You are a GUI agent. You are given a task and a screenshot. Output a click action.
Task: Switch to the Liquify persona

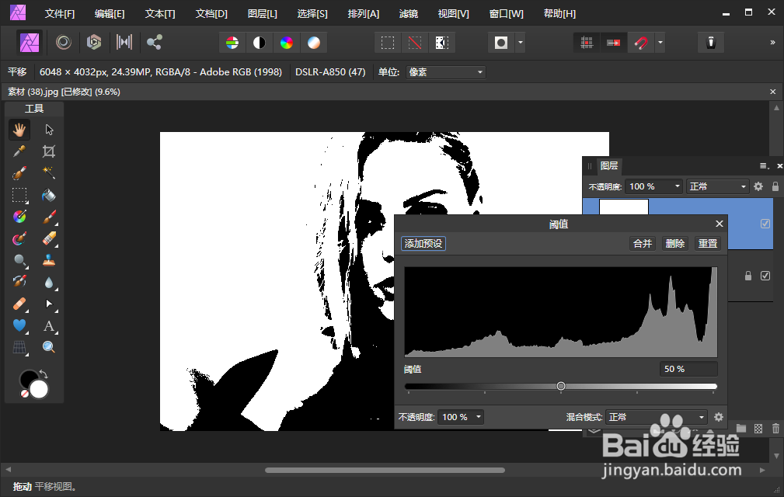64,42
